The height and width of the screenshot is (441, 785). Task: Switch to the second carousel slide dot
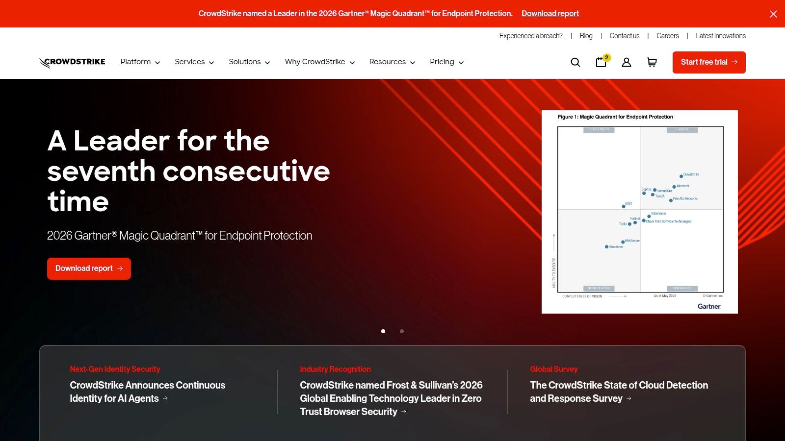pyautogui.click(x=402, y=331)
